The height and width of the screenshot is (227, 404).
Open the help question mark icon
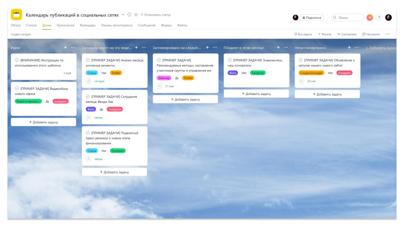coord(379,18)
